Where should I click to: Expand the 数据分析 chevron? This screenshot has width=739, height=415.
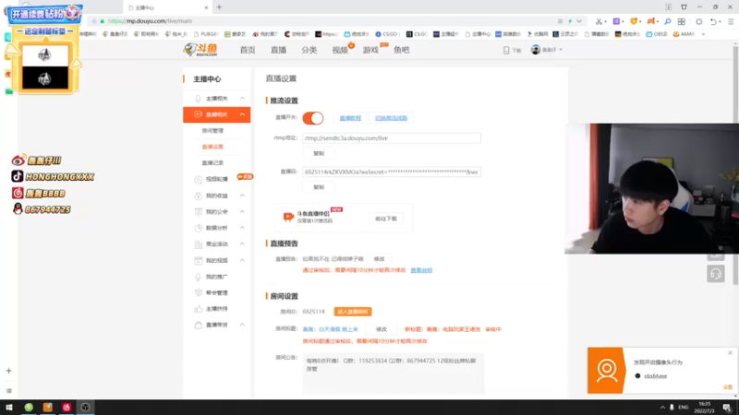242,228
